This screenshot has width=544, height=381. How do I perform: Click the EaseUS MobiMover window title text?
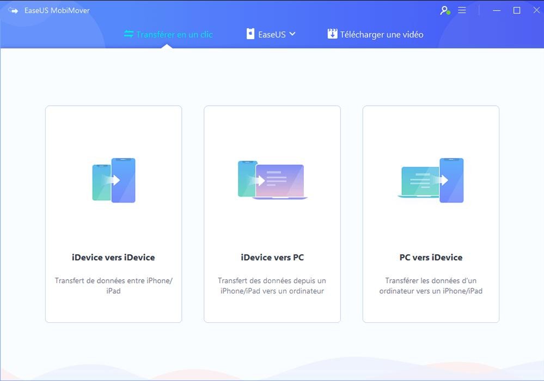[57, 10]
